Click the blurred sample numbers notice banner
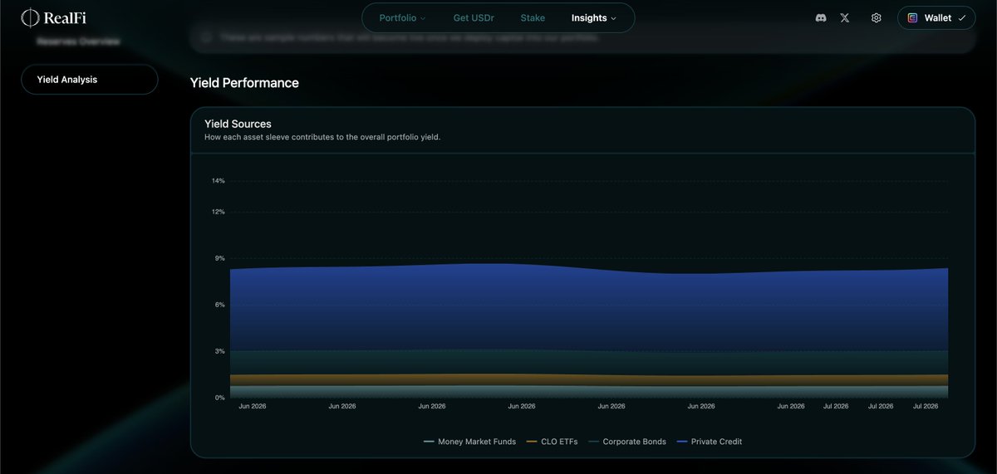The height and width of the screenshot is (474, 997). point(582,38)
